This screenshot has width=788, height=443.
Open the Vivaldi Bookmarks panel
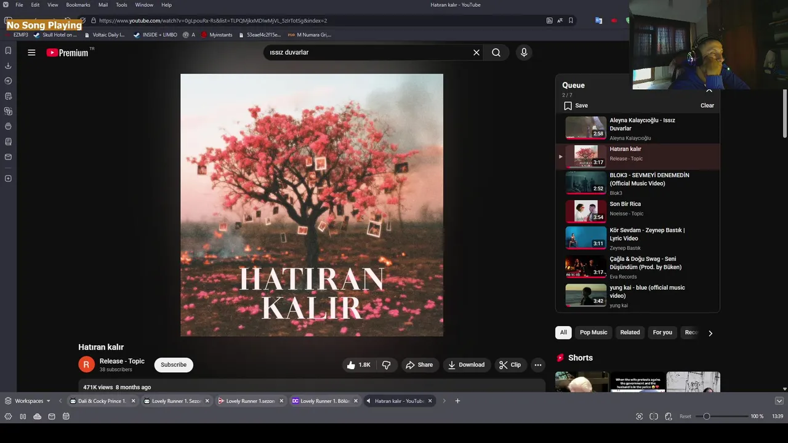click(x=8, y=50)
